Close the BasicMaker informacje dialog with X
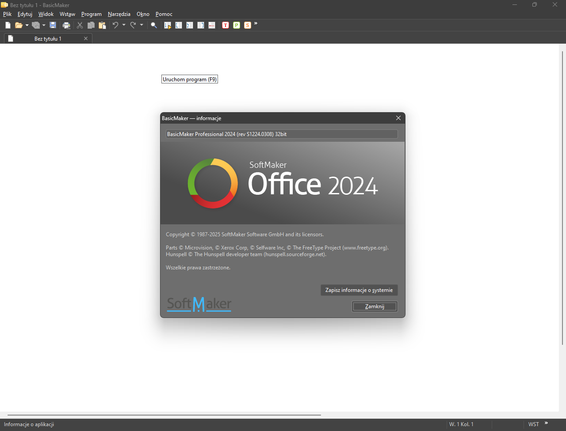Screen dimensions: 566x431 pos(398,118)
